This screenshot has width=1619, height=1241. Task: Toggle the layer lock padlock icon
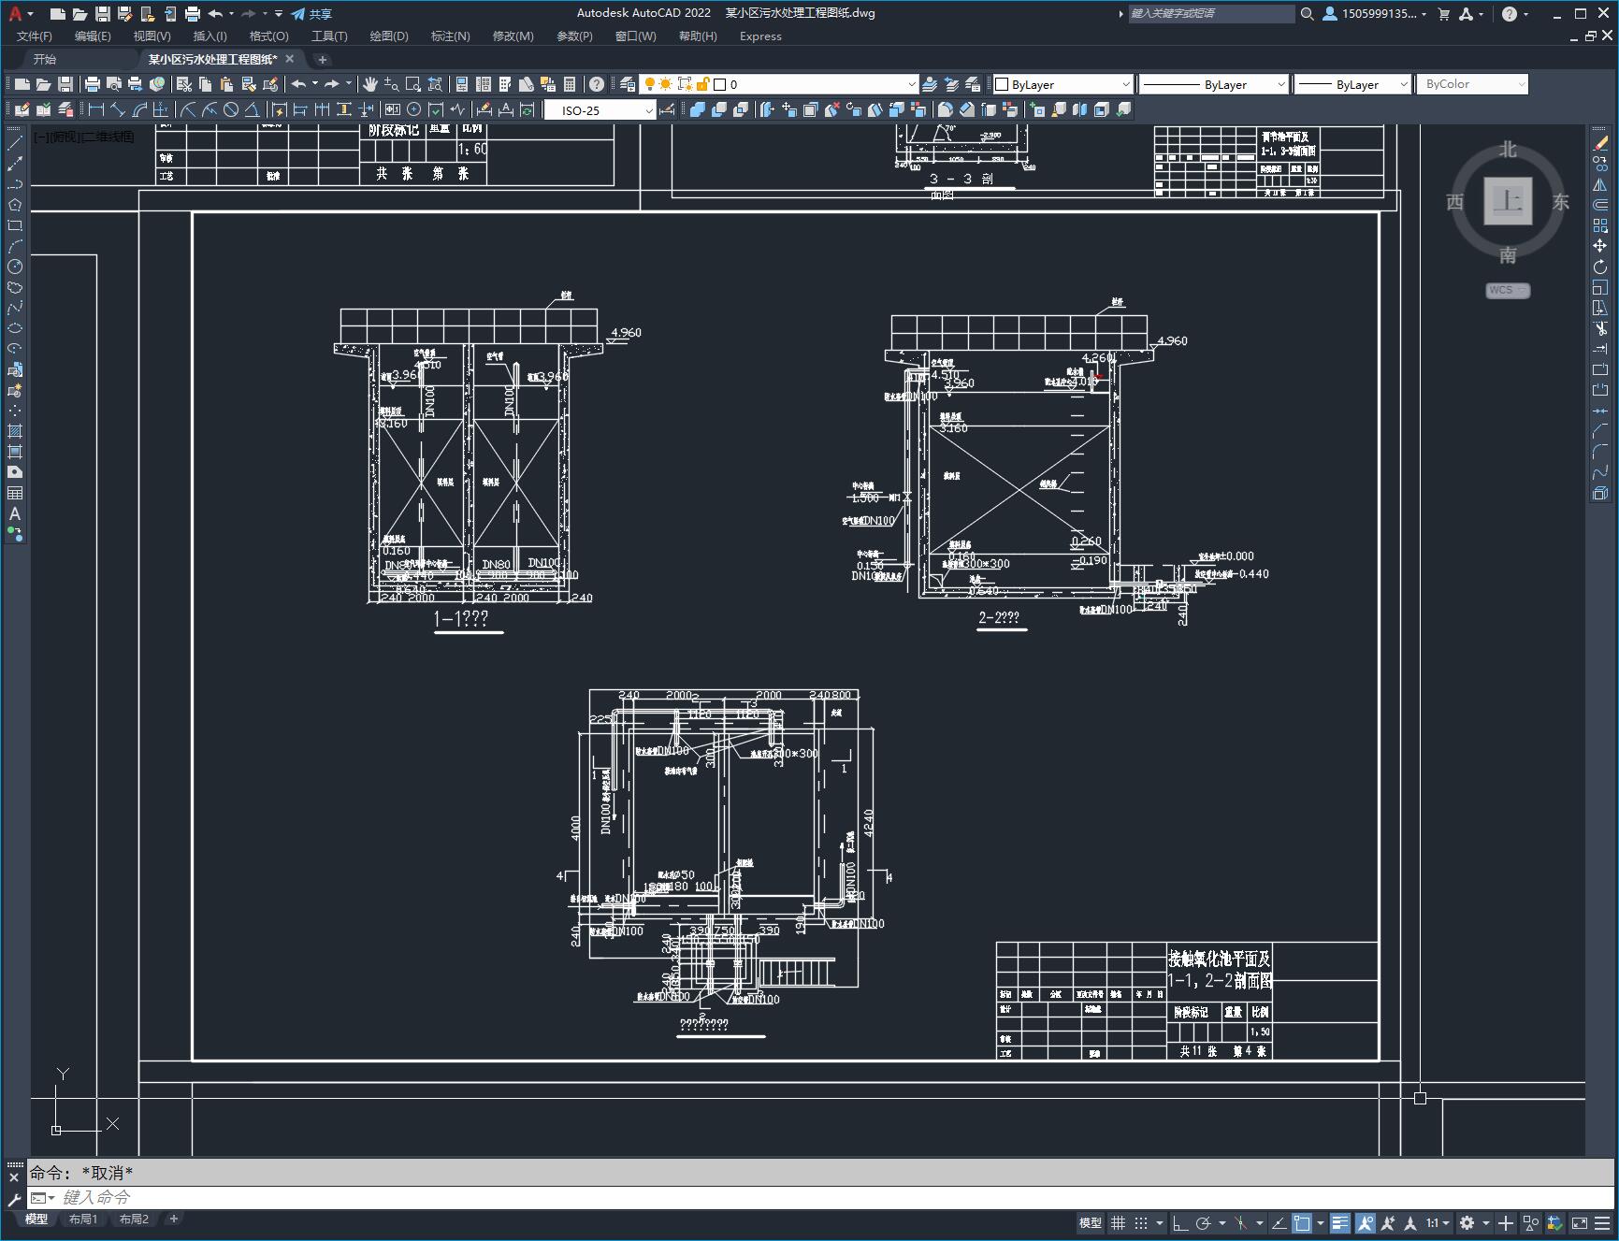pos(703,84)
